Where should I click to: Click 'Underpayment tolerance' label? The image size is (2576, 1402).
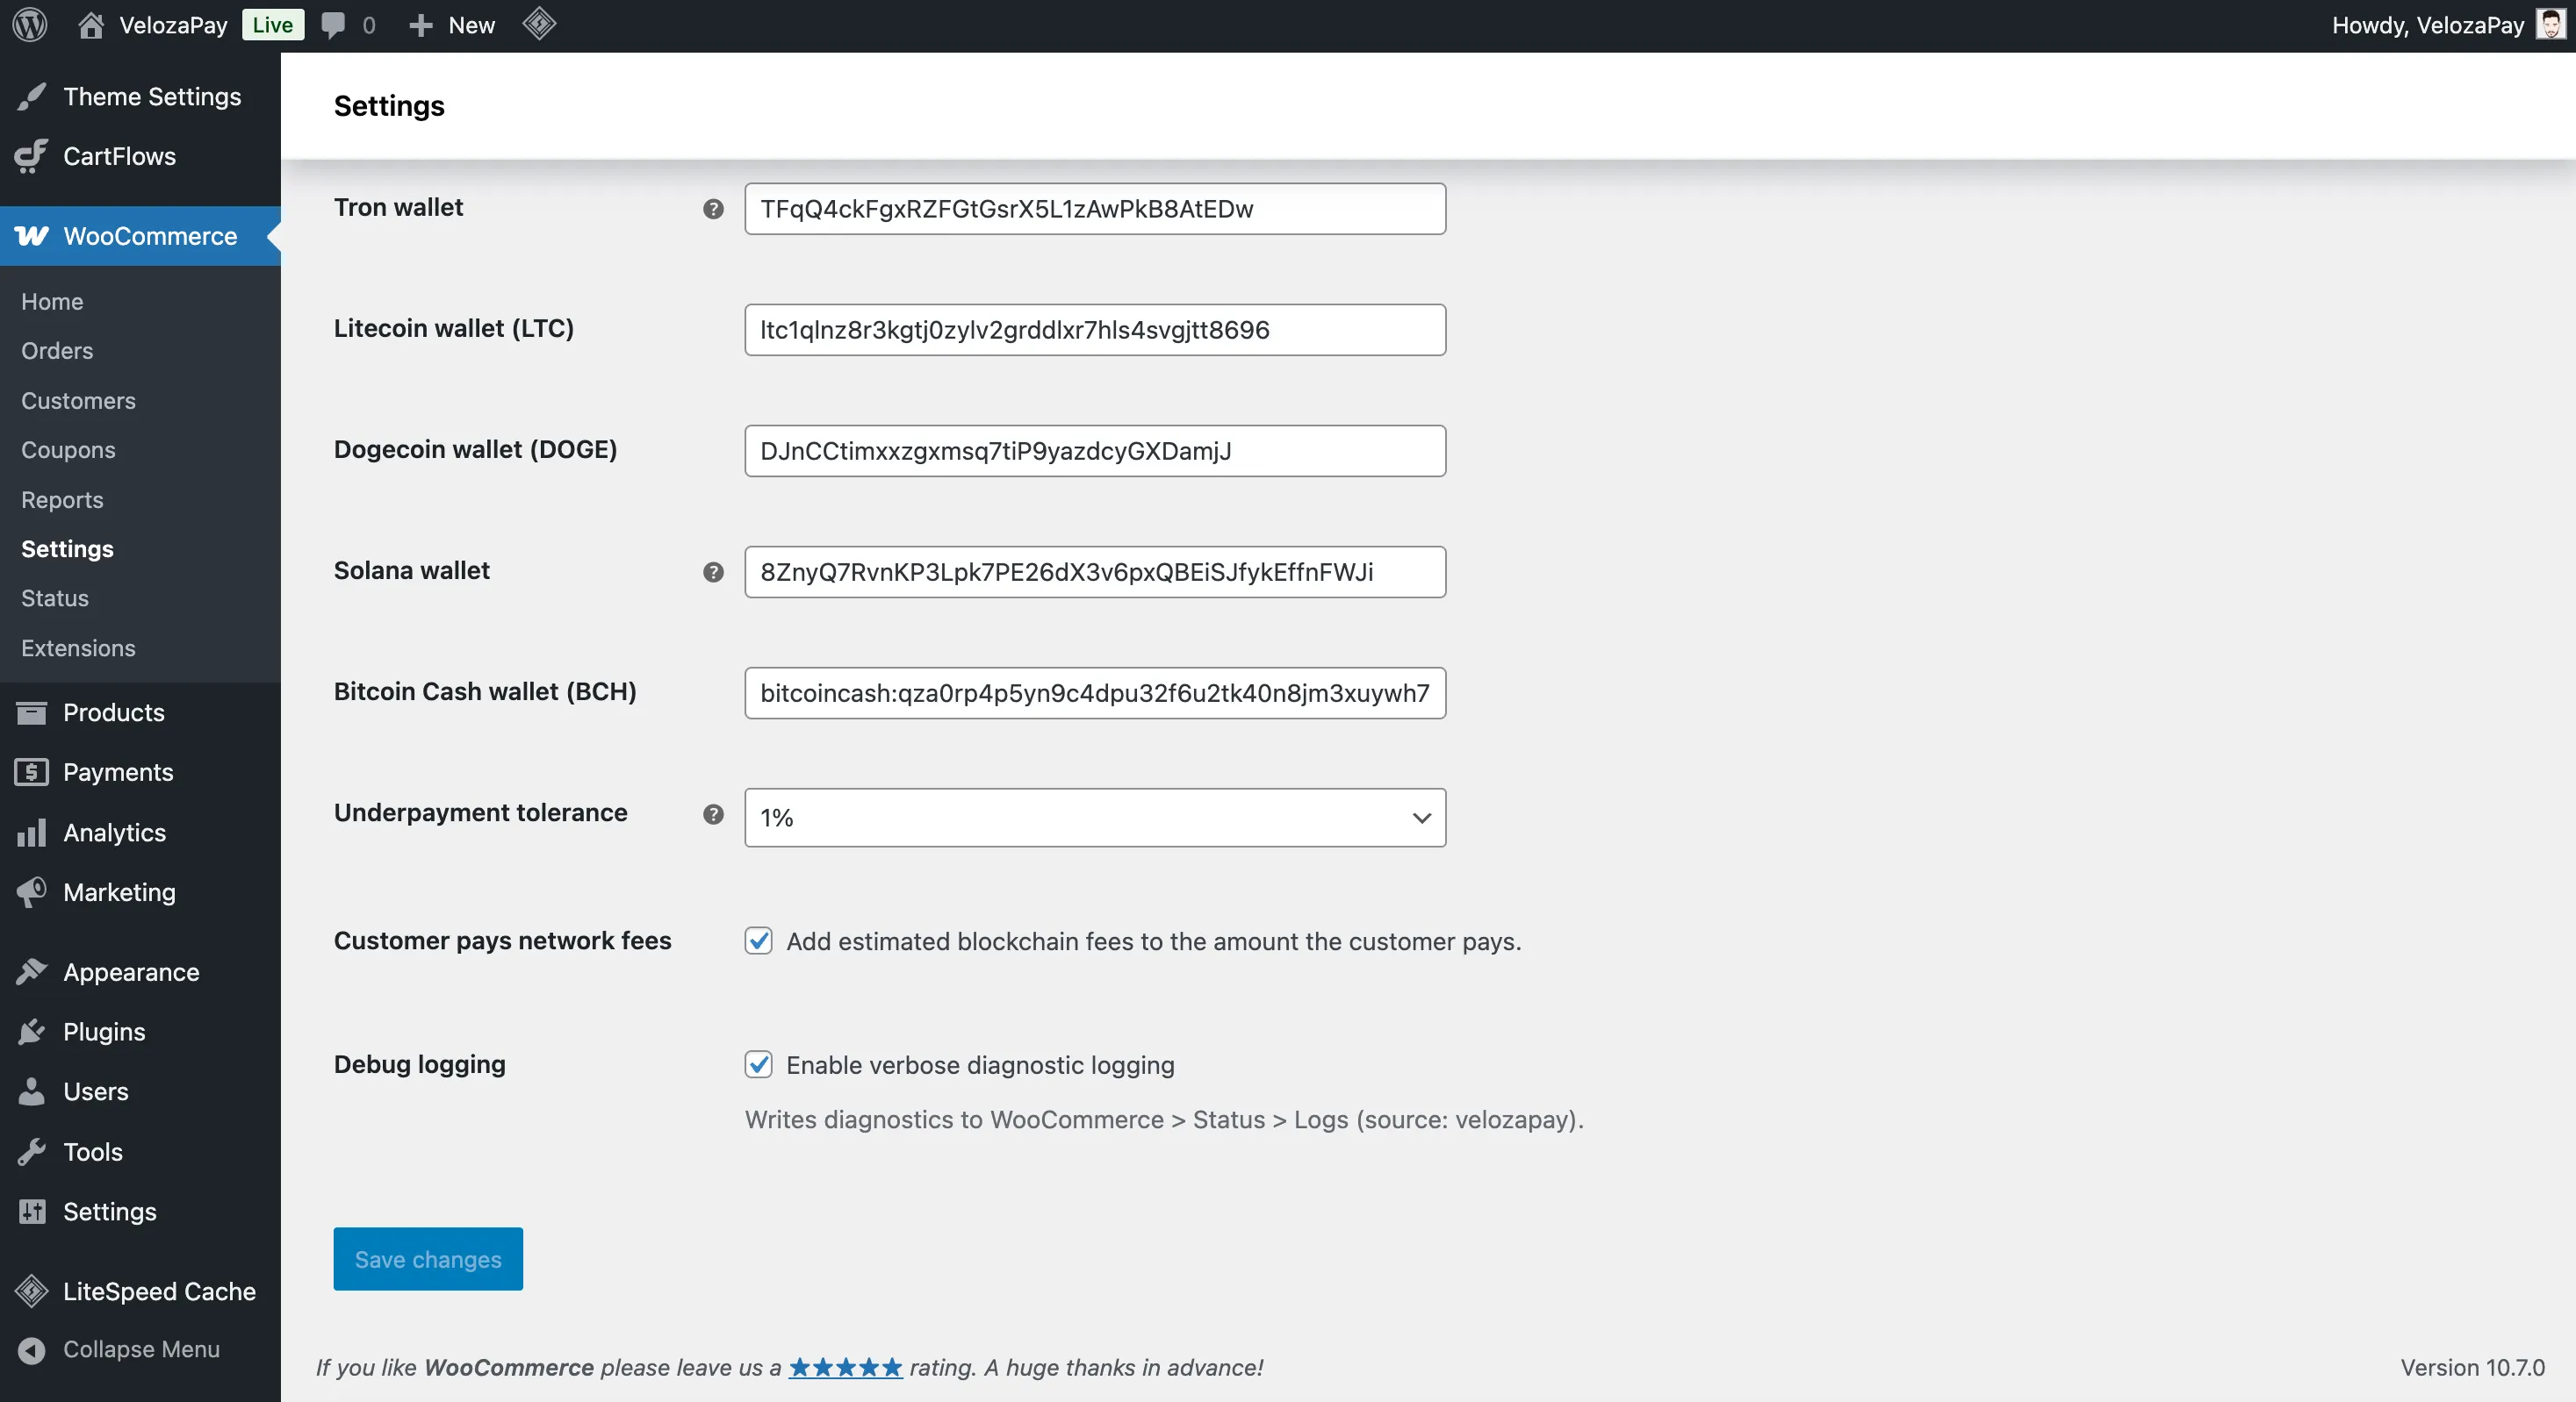coord(480,812)
